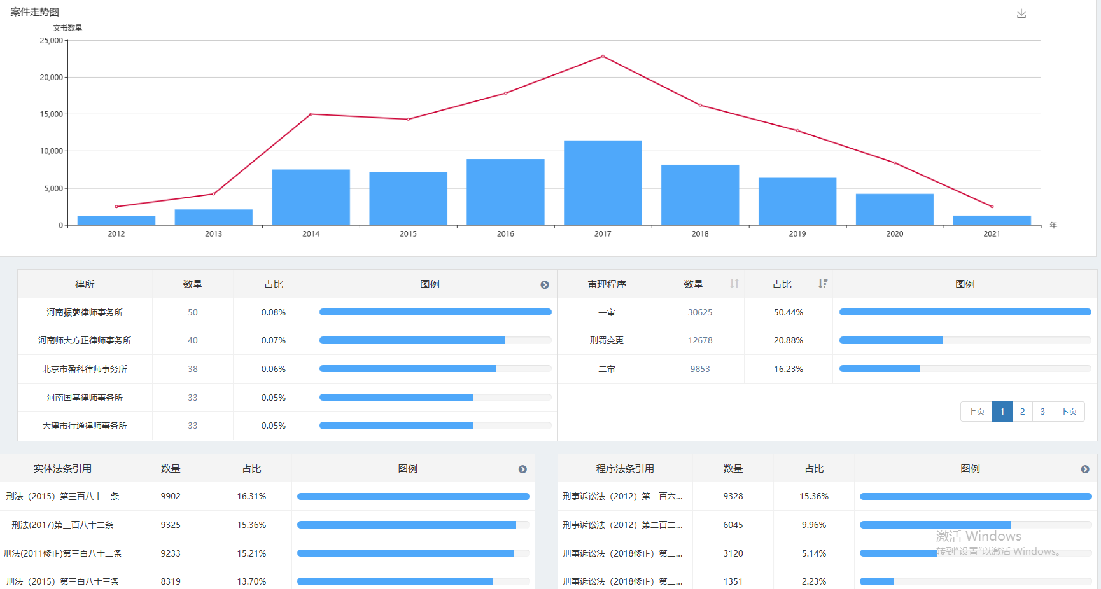Viewport: 1101px width, 589px height.
Task: Click the 上页 previous page button
Action: (976, 412)
